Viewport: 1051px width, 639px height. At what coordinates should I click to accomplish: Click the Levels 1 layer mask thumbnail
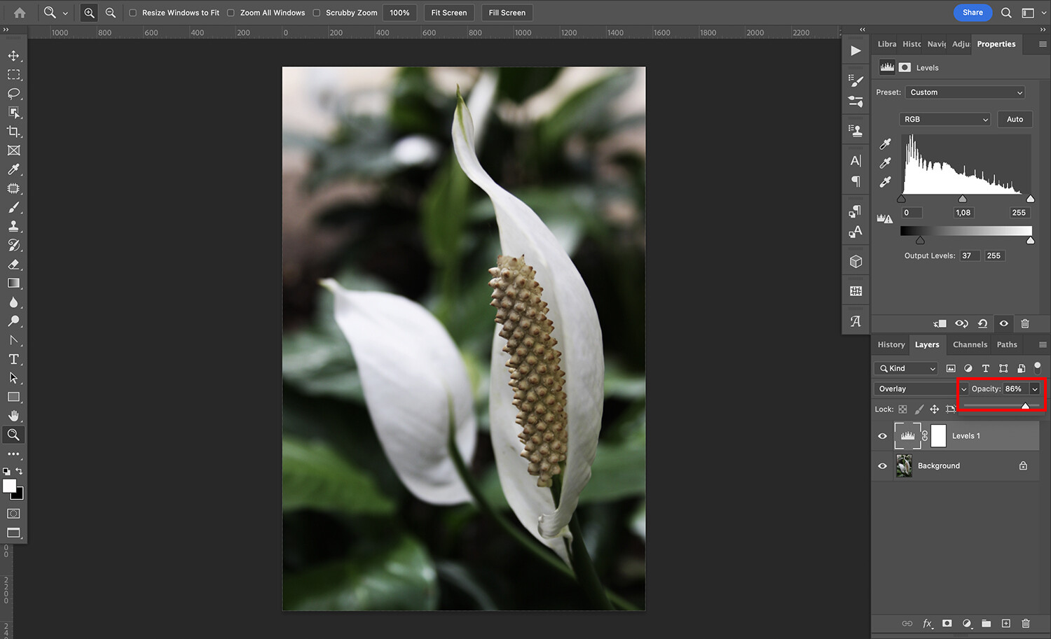[938, 435]
